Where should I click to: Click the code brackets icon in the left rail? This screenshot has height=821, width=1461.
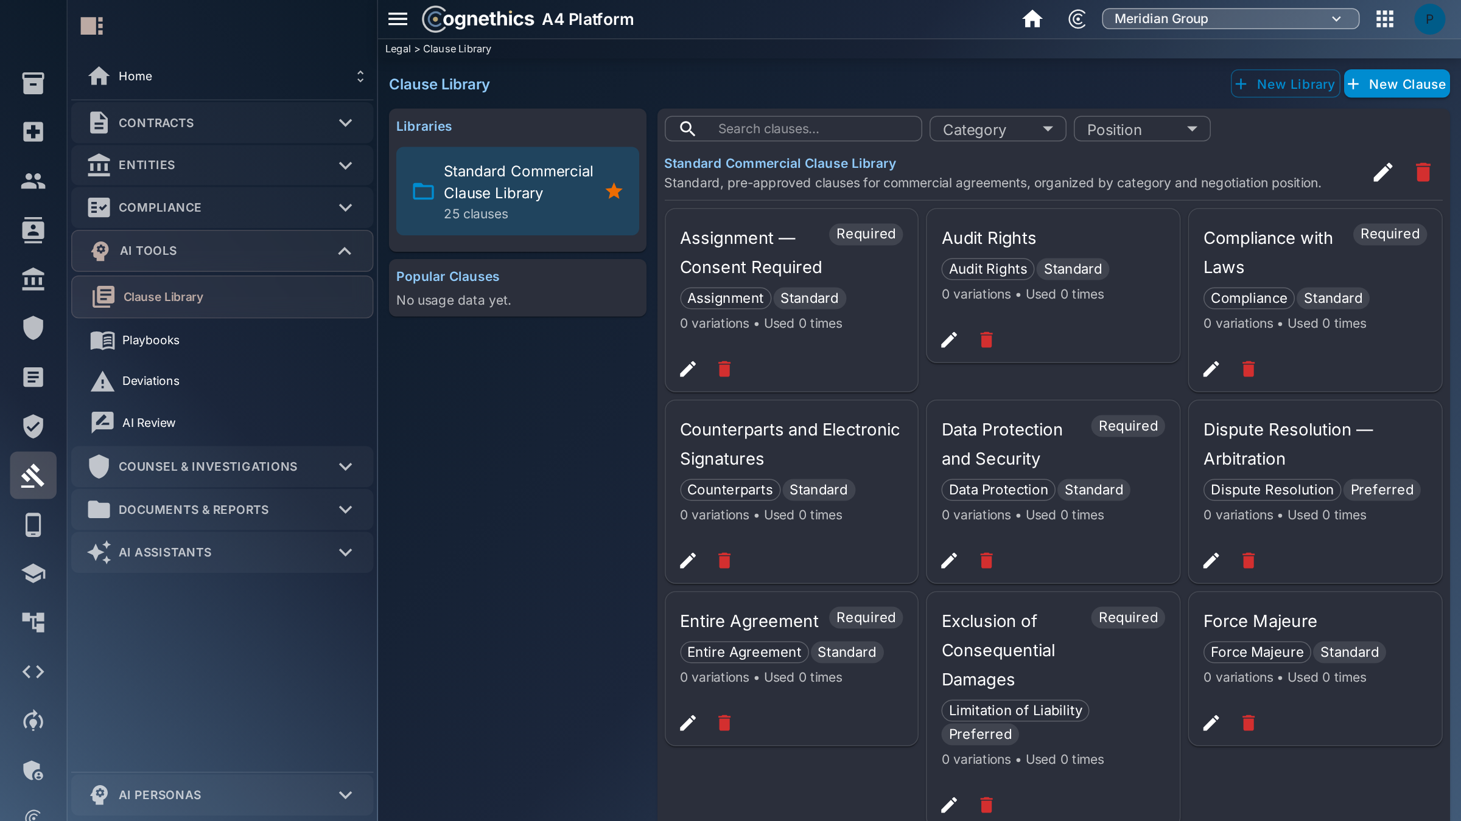(33, 671)
